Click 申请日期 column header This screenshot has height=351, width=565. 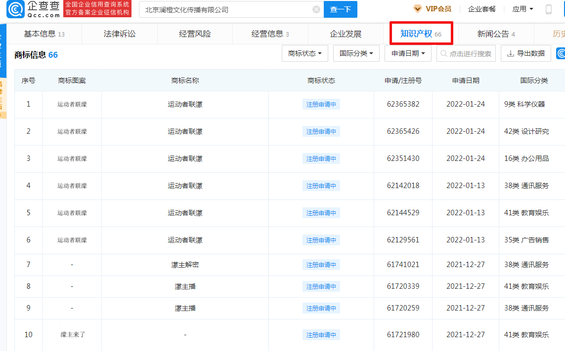pos(466,80)
